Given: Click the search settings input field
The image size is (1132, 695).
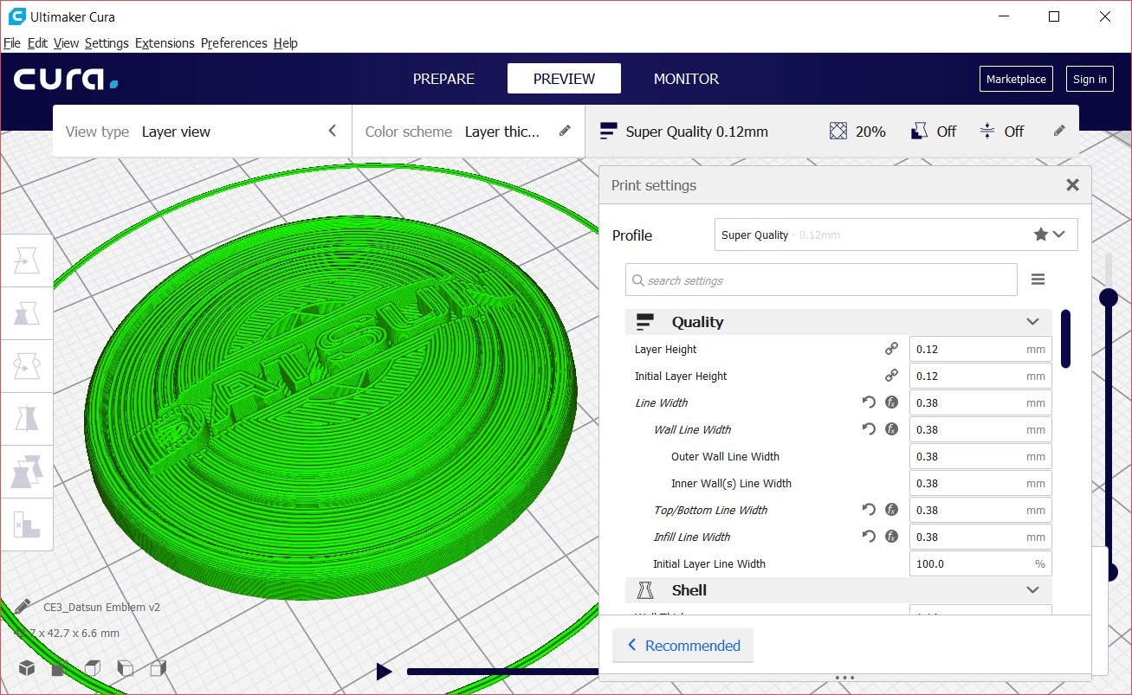Looking at the screenshot, I should coord(821,280).
